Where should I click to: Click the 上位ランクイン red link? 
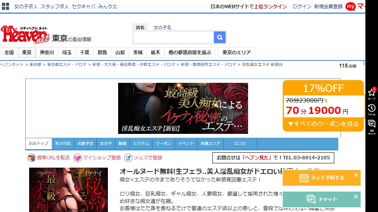coord(271,7)
